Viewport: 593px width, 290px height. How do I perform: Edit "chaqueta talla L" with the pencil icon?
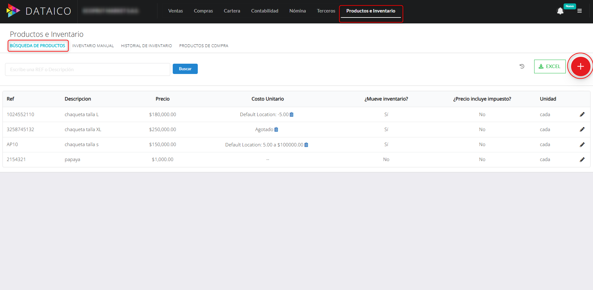click(x=582, y=114)
